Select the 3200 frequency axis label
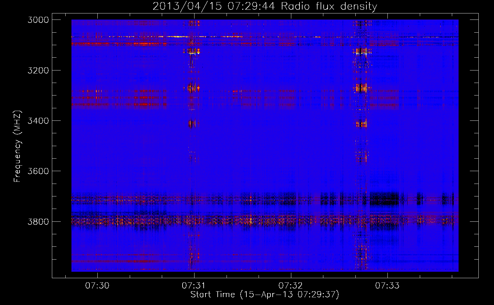The width and height of the screenshot is (494, 305). pyautogui.click(x=38, y=70)
